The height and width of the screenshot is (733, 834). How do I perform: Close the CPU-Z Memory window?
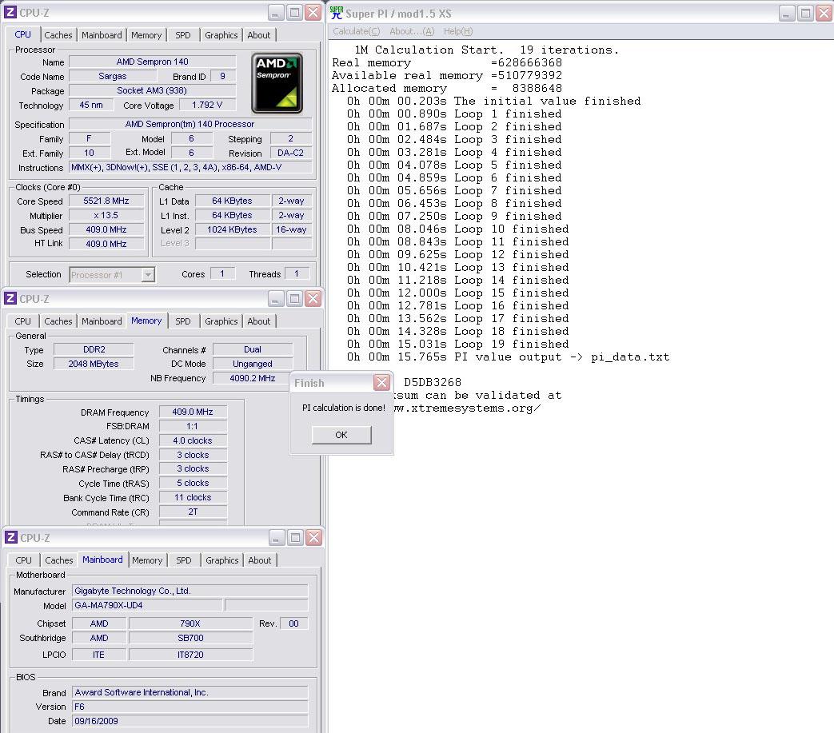(313, 299)
